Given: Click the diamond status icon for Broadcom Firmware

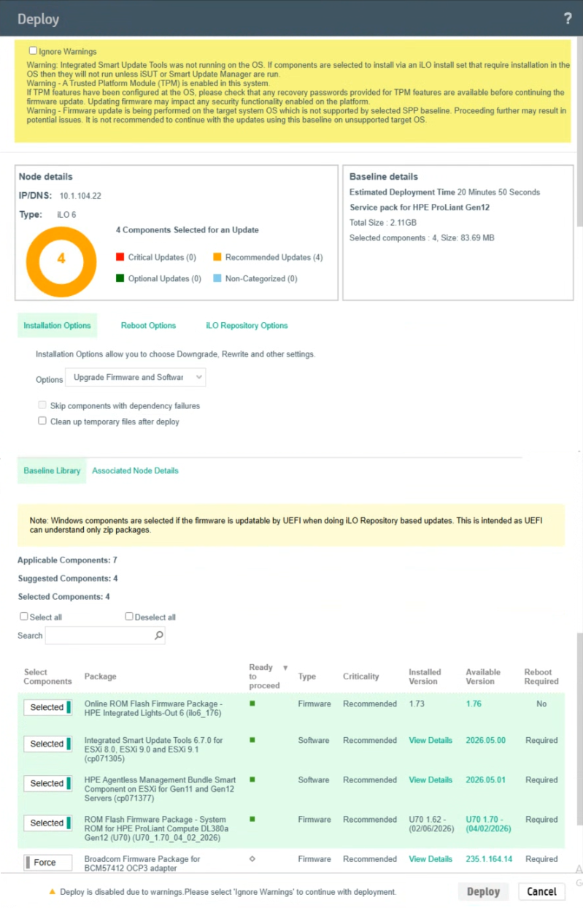Looking at the screenshot, I should [252, 858].
